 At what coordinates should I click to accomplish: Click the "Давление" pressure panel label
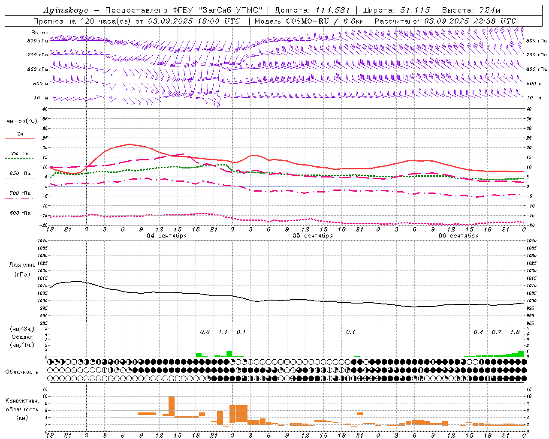(x=22, y=265)
